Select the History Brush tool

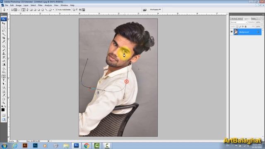(3, 57)
